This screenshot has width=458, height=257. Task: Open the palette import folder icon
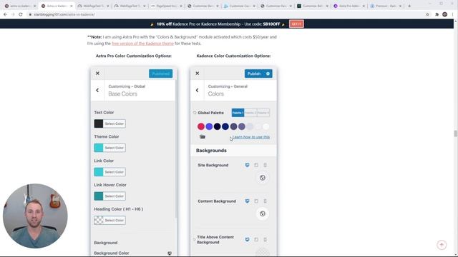tap(203, 136)
